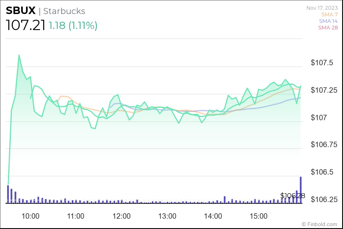Click the SBUX ticker symbol
343x229 pixels.
pyautogui.click(x=21, y=11)
